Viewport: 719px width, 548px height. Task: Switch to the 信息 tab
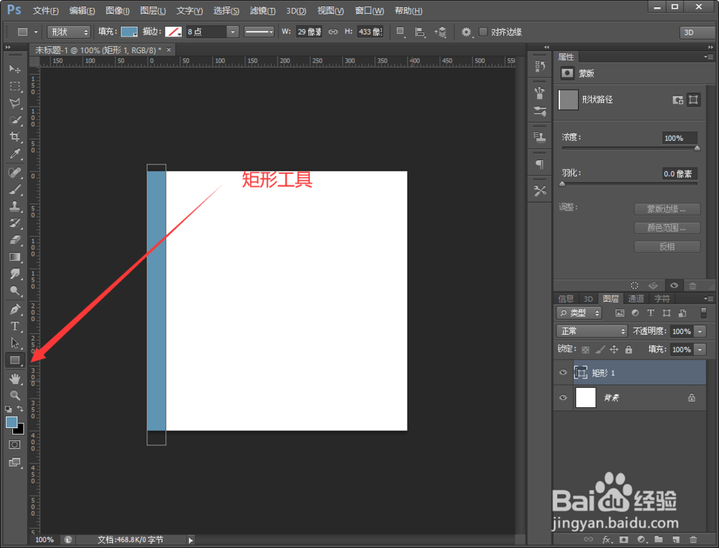pyautogui.click(x=566, y=299)
